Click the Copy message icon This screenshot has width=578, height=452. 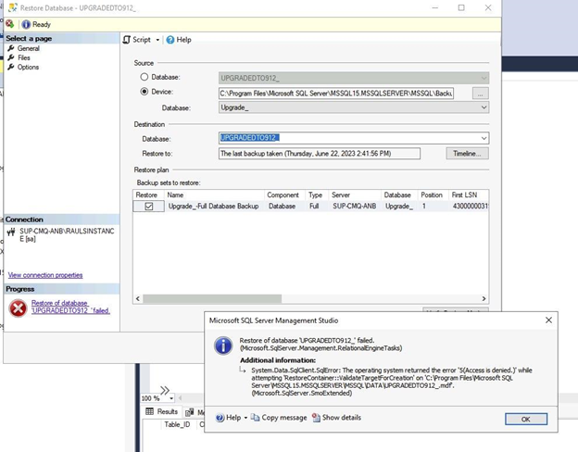point(256,418)
